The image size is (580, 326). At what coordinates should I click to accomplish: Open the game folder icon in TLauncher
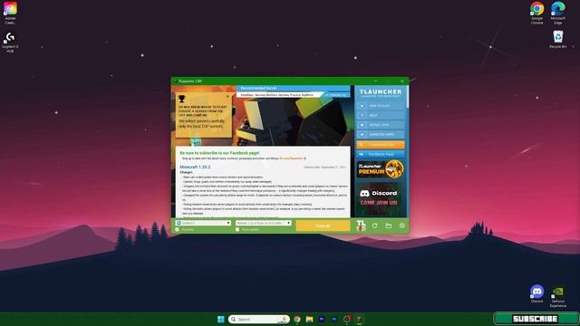(389, 225)
